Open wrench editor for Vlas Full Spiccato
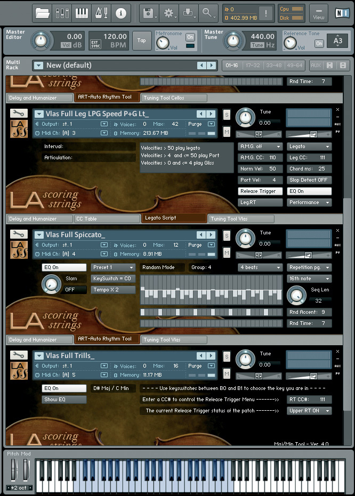355x496 pixels. [x=19, y=234]
